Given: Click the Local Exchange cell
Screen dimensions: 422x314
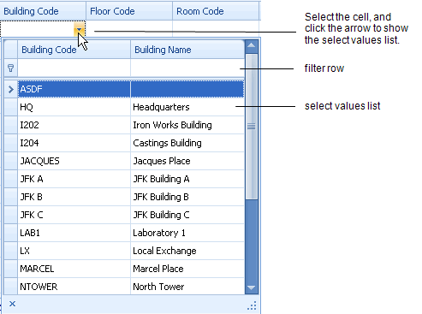Looking at the screenshot, I should [x=187, y=251].
